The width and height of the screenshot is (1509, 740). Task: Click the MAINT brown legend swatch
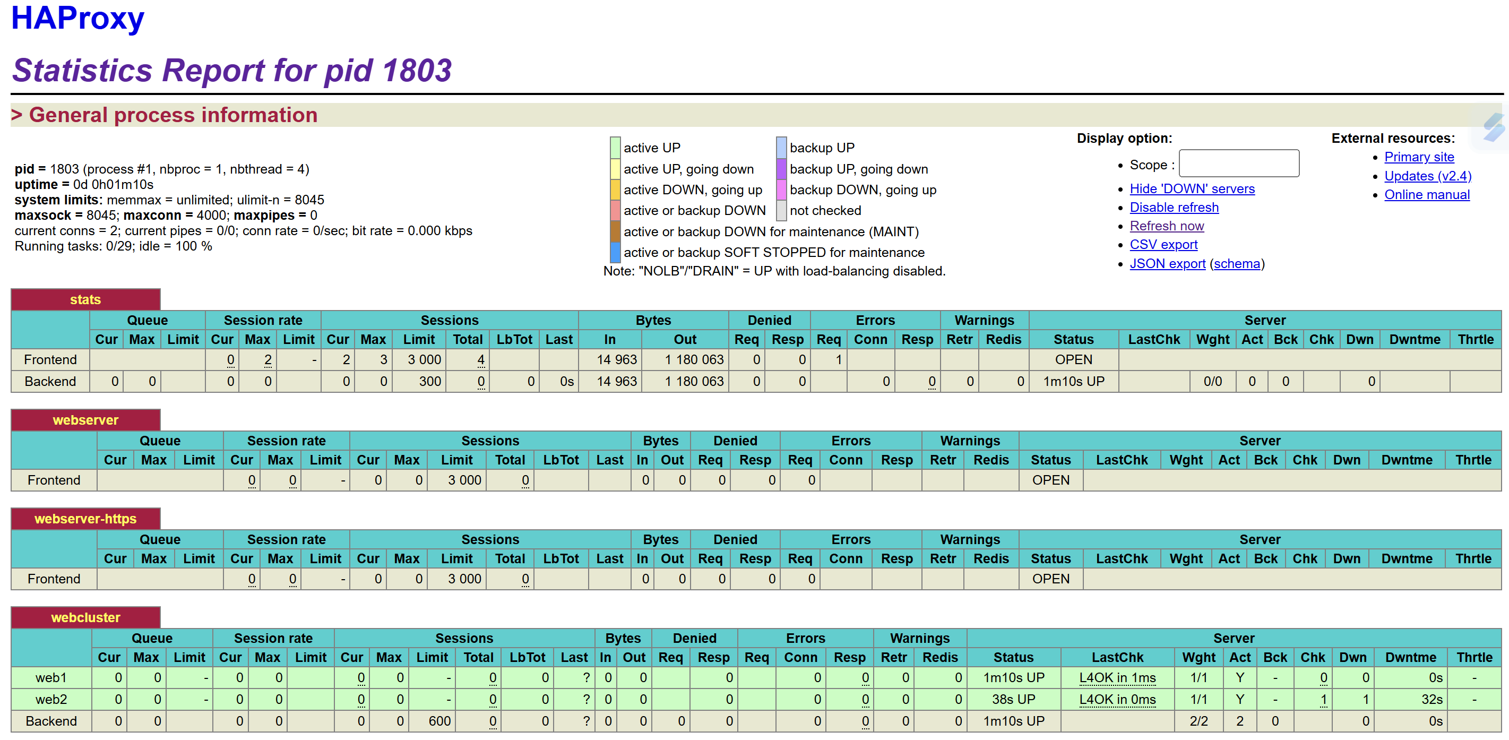615,231
